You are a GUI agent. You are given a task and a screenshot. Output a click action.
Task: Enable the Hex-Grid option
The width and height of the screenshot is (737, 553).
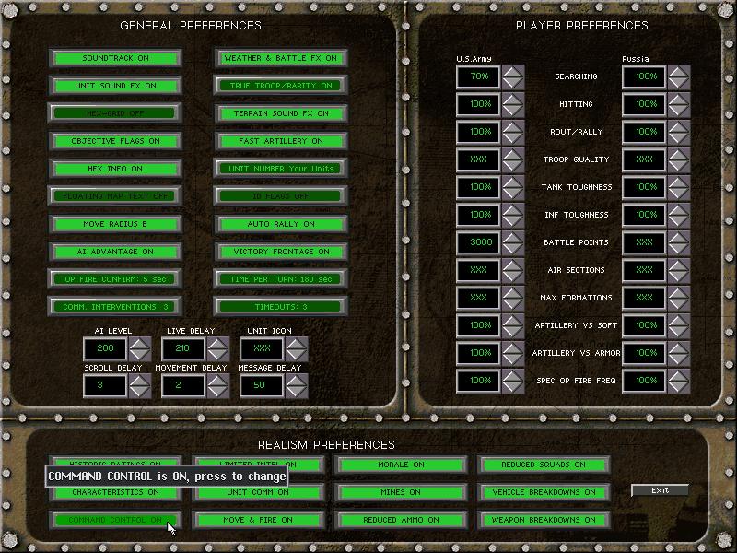click(x=115, y=113)
